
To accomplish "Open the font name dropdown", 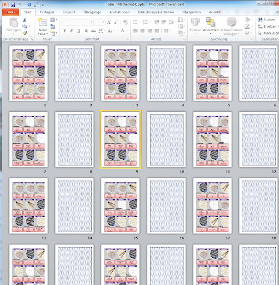I will (x=91, y=22).
